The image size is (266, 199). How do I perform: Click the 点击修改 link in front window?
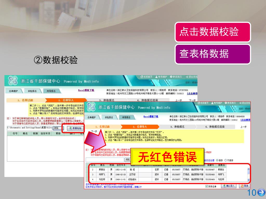[245, 120]
